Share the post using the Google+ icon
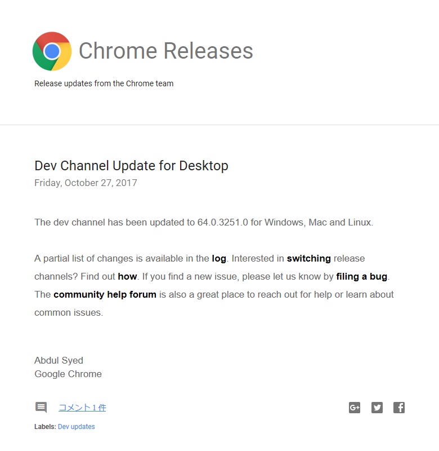 pos(355,407)
